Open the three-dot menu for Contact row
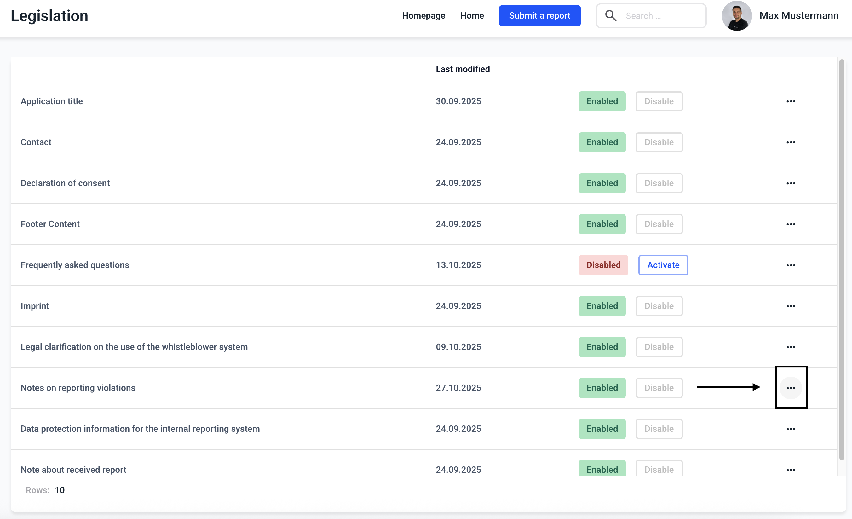The width and height of the screenshot is (852, 519). (x=791, y=142)
